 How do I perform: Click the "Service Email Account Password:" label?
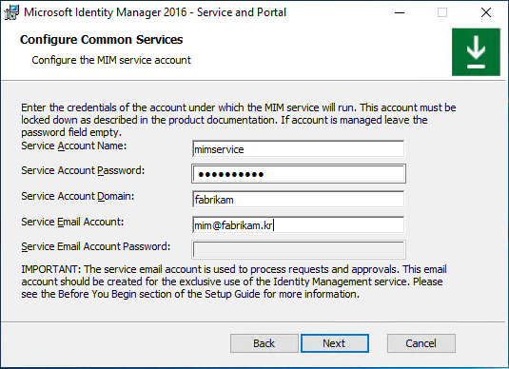pyautogui.click(x=96, y=246)
